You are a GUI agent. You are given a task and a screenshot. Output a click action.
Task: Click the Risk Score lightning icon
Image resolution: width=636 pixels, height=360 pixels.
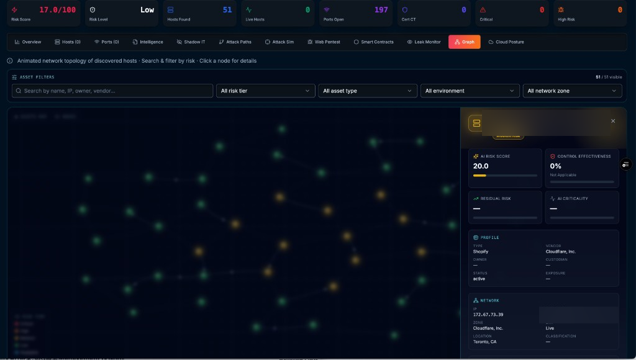point(15,10)
